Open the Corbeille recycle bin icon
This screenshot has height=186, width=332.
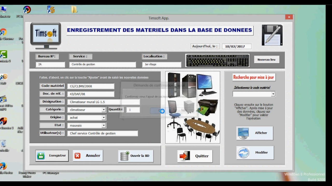(3, 146)
